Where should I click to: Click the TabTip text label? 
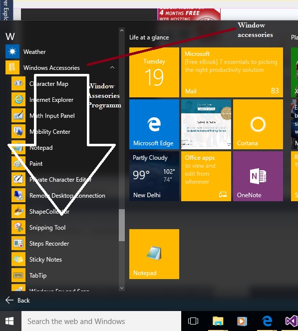[x=38, y=276]
